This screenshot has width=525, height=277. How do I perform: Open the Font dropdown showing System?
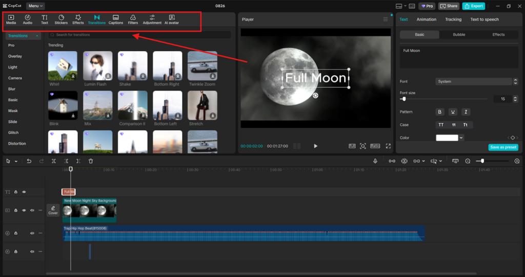[473, 82]
